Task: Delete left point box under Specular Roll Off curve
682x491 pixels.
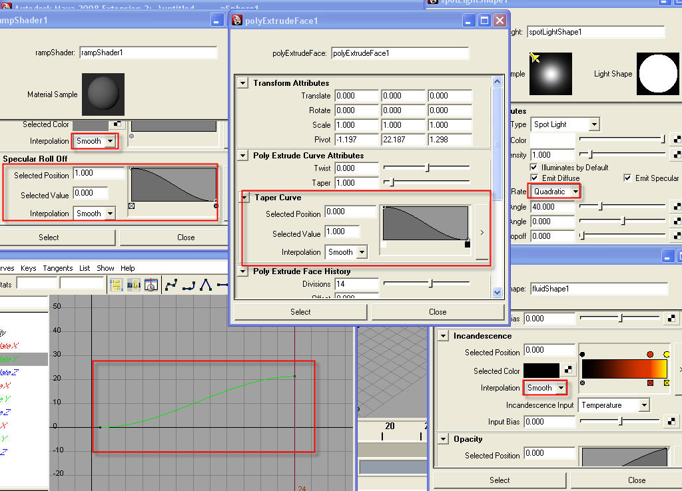Action: click(x=131, y=206)
